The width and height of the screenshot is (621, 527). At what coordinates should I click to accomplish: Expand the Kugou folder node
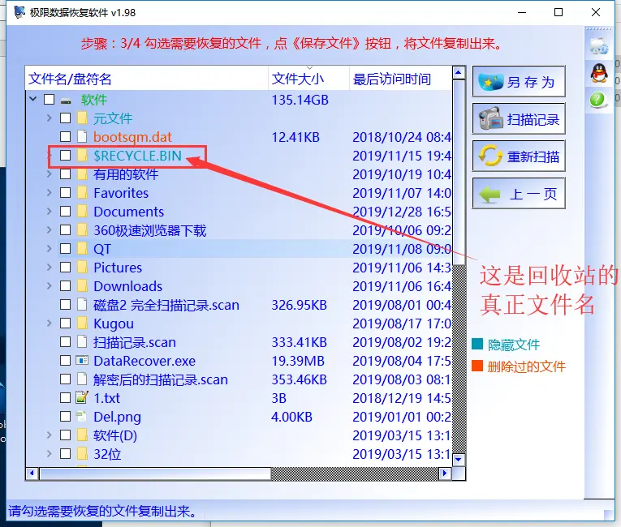(x=49, y=323)
